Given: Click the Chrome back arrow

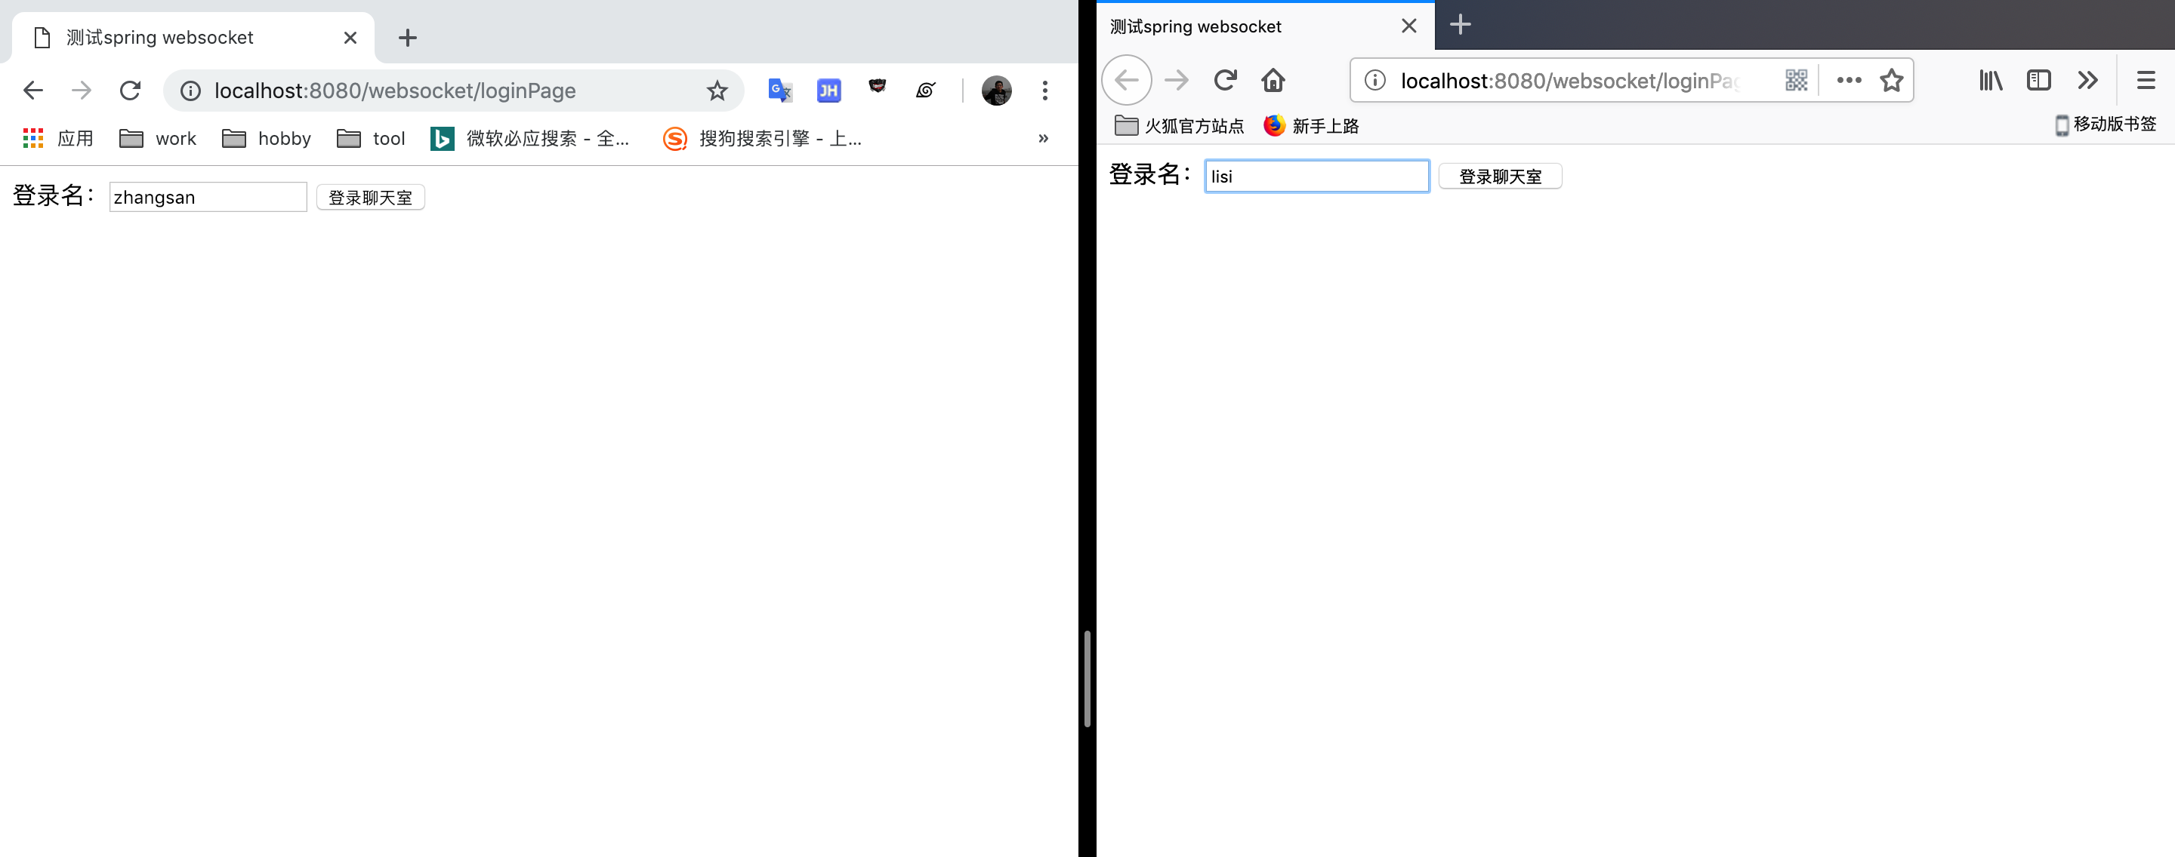Looking at the screenshot, I should [x=33, y=91].
